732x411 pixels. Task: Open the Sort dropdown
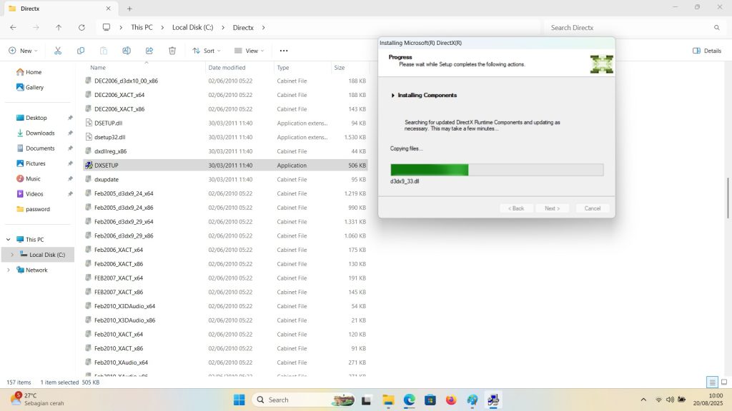click(207, 51)
